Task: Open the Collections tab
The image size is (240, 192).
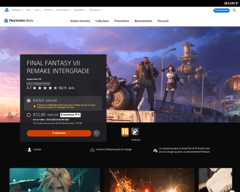Action: (102, 21)
